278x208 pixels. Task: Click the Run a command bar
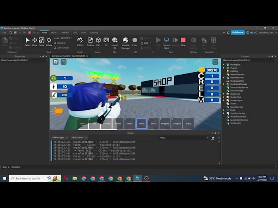click(x=138, y=167)
